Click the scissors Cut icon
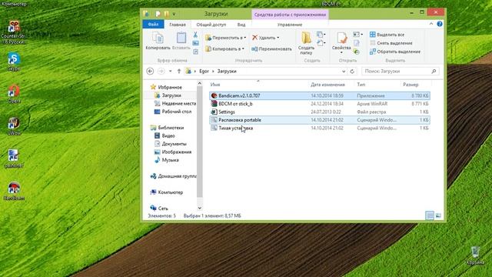This screenshot has height=277, width=492. click(x=195, y=35)
